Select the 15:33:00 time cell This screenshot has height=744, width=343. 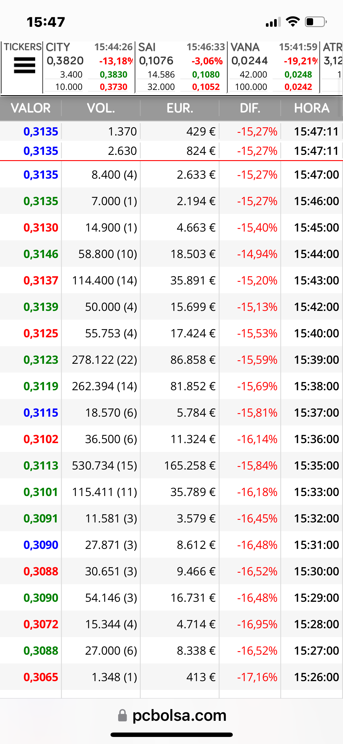317,492
